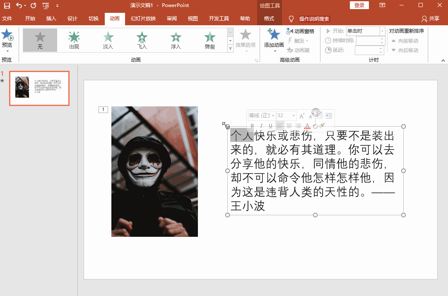Open the 开发工具 tab
Image resolution: width=448 pixels, height=296 pixels.
pyautogui.click(x=219, y=19)
